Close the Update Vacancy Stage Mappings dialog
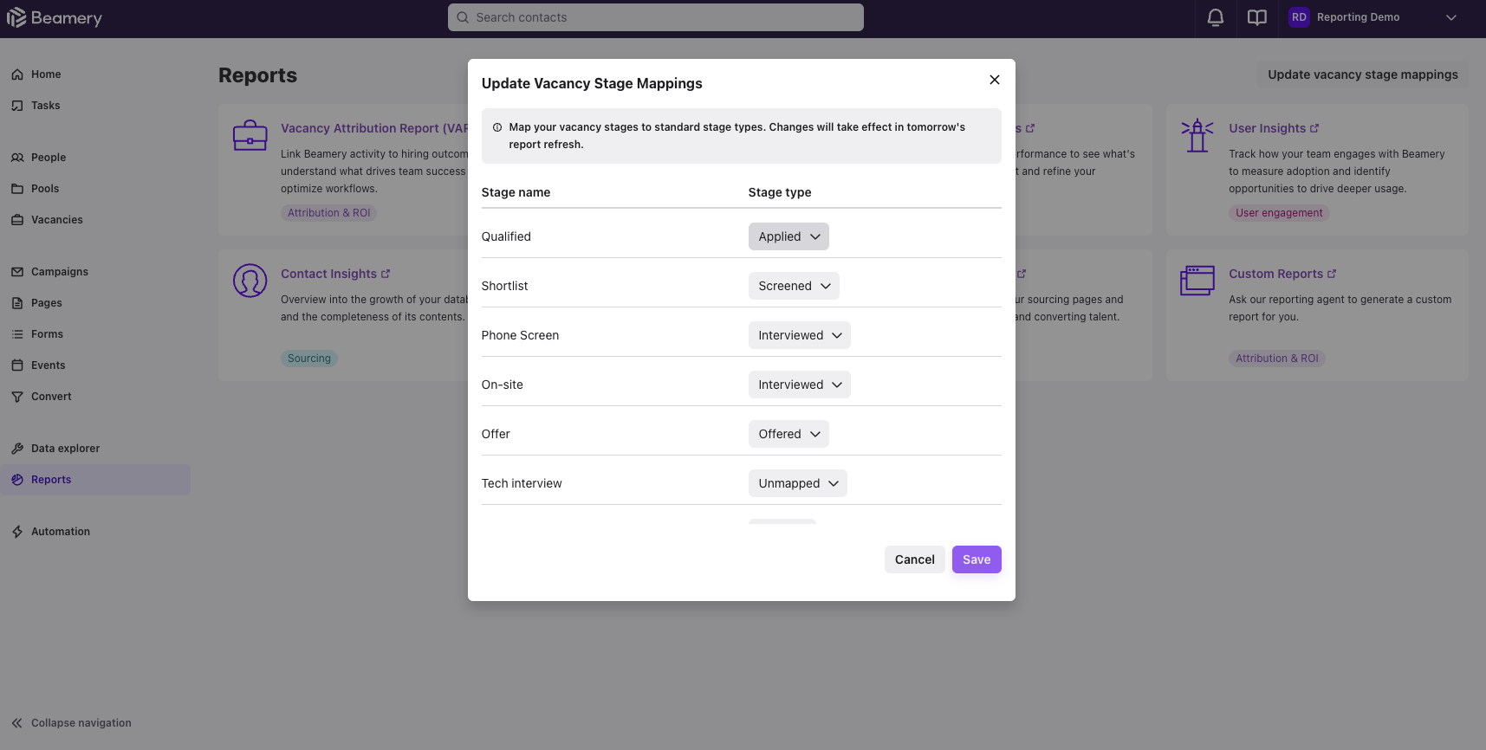This screenshot has height=750, width=1486. [x=995, y=80]
